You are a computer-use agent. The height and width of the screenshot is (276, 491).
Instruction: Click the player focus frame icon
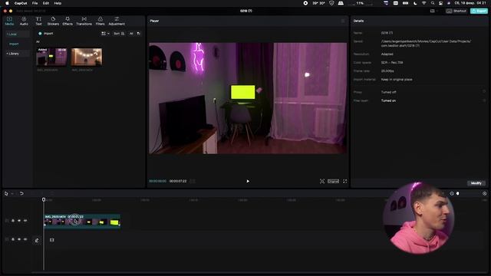tap(322, 181)
